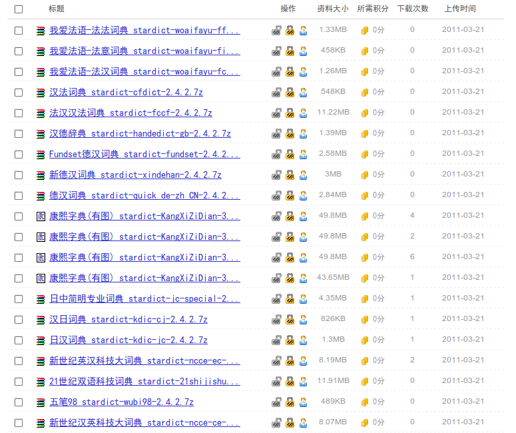Click the 资料大小 column header
The width and height of the screenshot is (516, 433).
coord(333,9)
